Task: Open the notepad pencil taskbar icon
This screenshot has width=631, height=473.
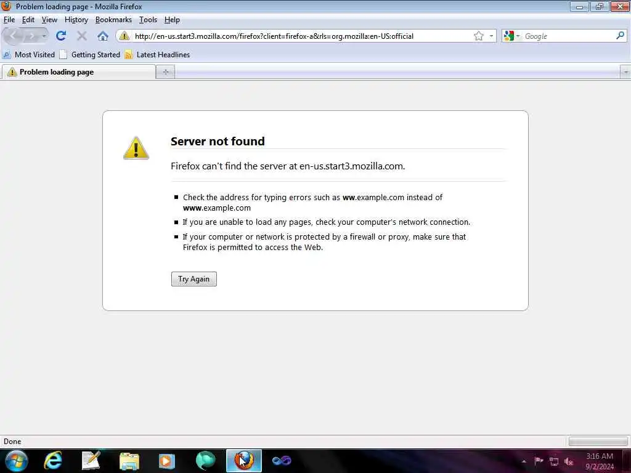Action: [x=91, y=461]
